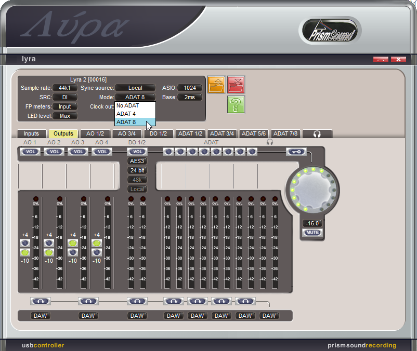Open Sync source Local dropdown
Screen dimensions: 417x351
[135, 88]
